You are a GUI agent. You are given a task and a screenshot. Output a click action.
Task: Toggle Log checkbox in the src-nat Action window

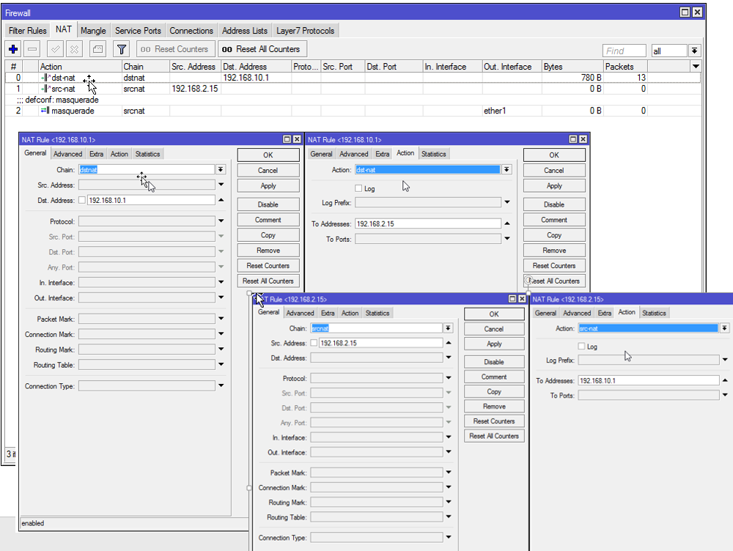(582, 347)
